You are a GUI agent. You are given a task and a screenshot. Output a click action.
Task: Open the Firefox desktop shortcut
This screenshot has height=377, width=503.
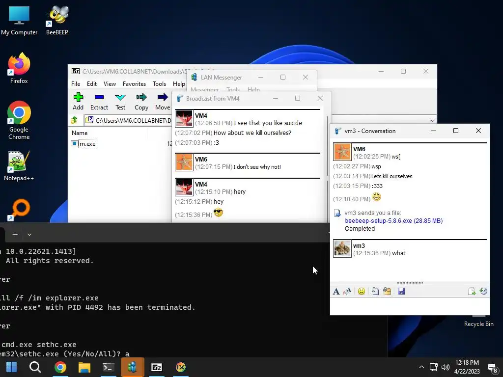click(x=19, y=68)
